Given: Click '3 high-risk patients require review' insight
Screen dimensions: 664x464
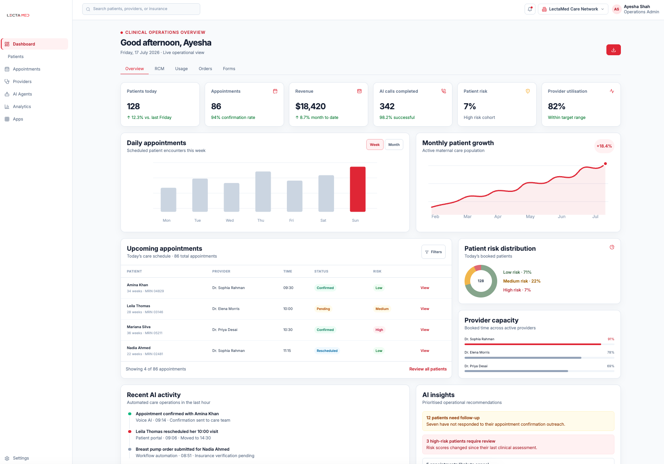Looking at the screenshot, I should coord(518,444).
